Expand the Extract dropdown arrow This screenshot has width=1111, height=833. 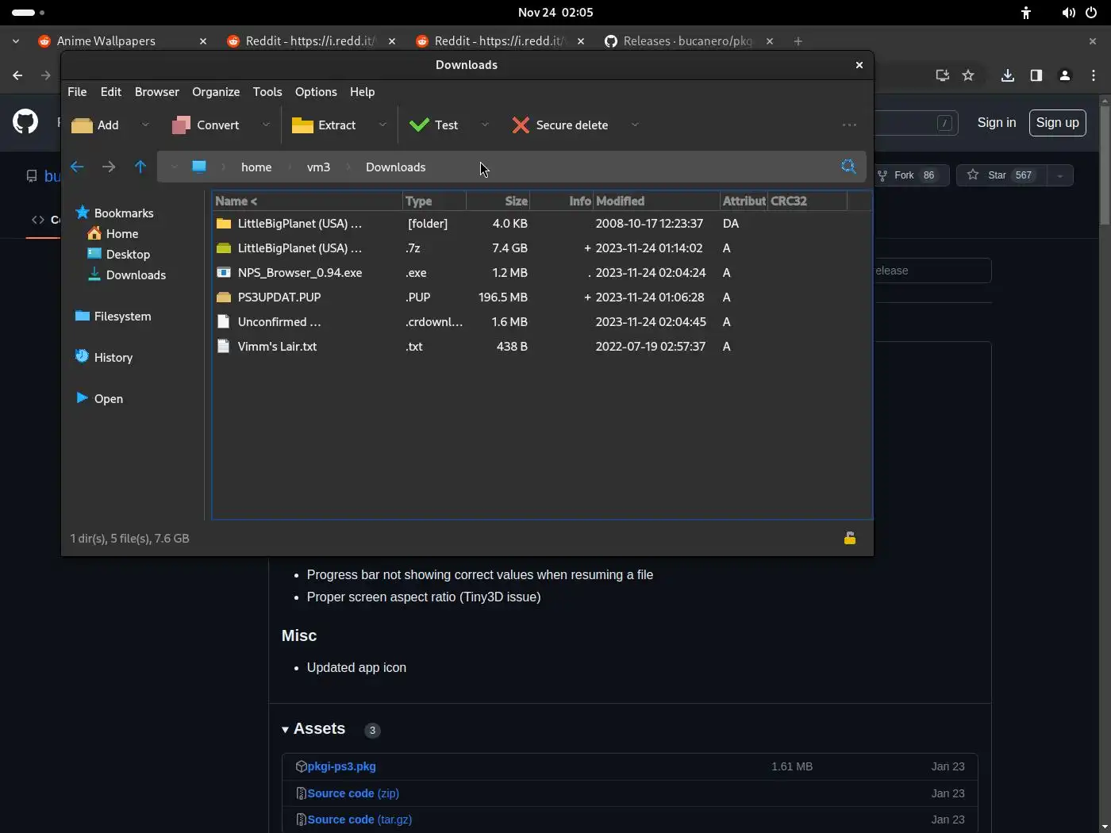pos(383,125)
